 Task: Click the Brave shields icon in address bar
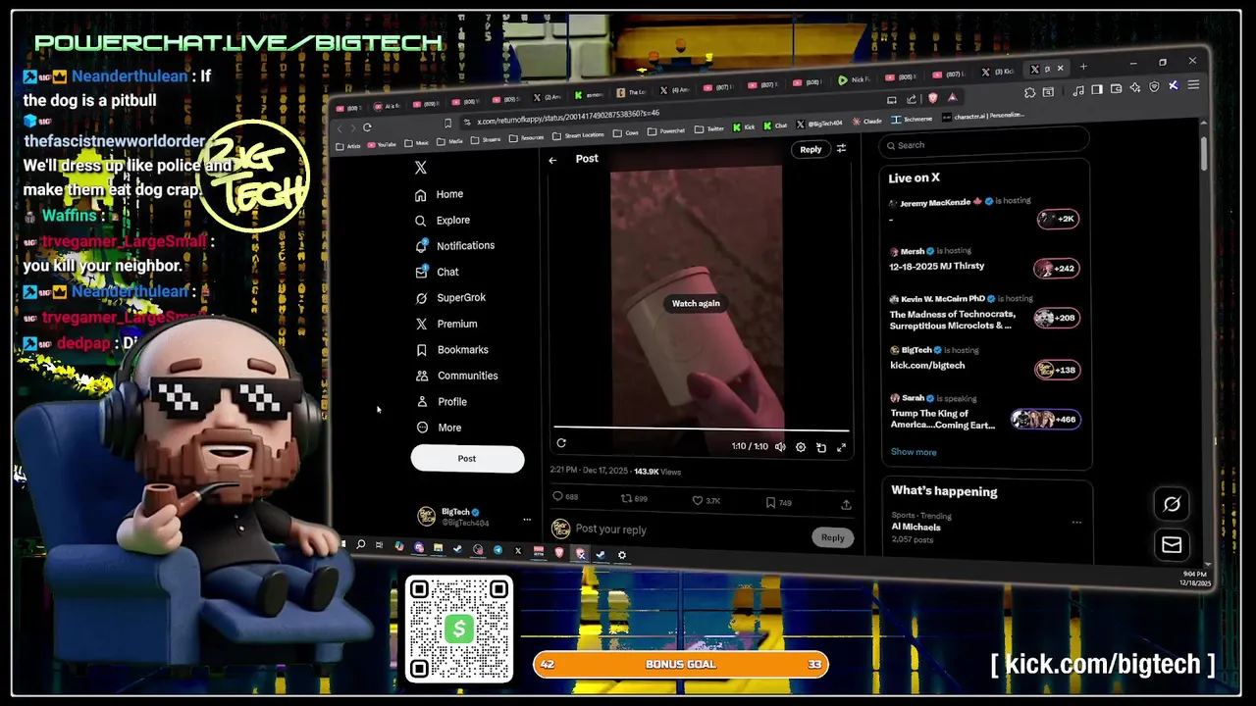tap(932, 98)
